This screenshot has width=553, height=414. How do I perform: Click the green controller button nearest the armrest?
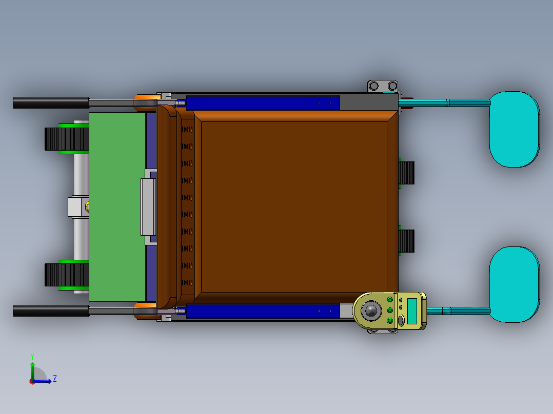point(390,300)
